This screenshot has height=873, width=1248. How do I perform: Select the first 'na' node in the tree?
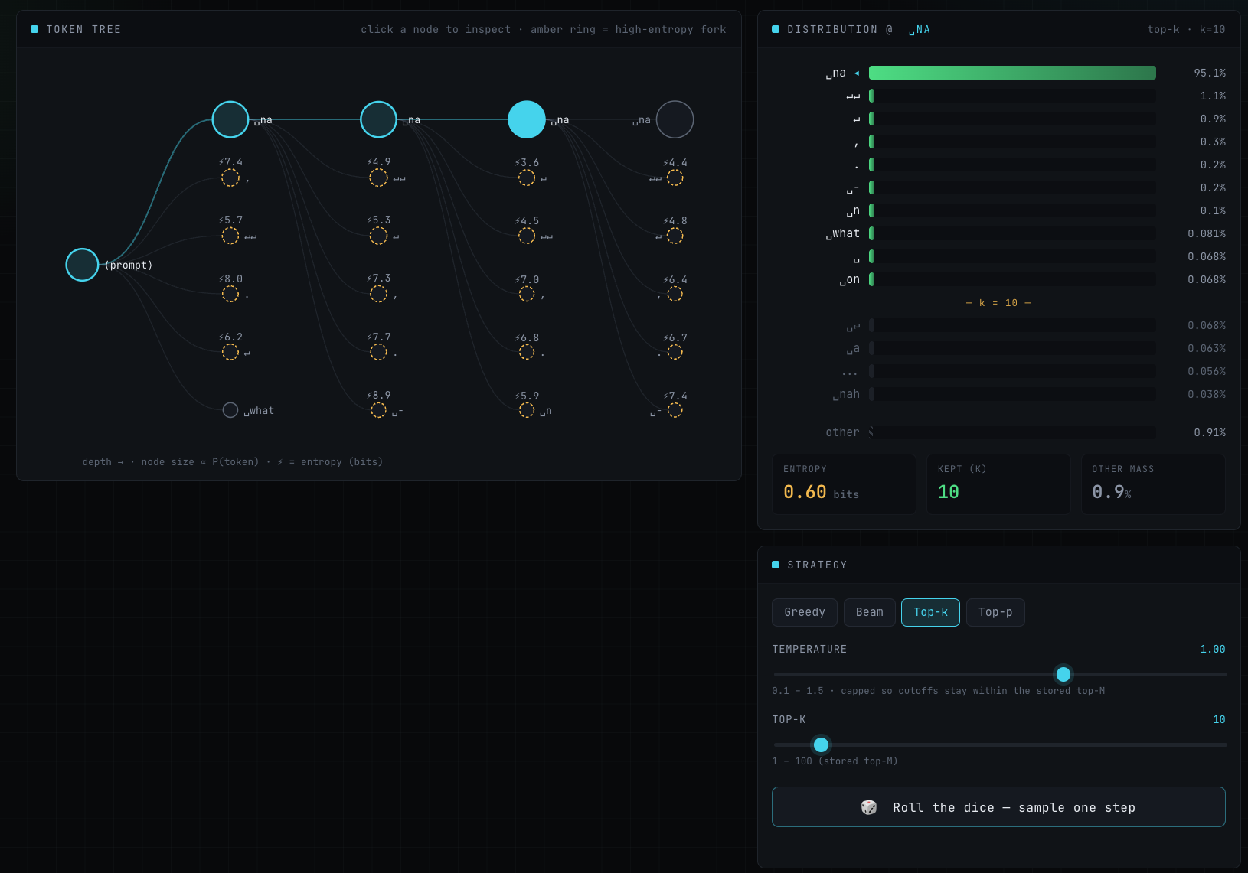tap(230, 119)
